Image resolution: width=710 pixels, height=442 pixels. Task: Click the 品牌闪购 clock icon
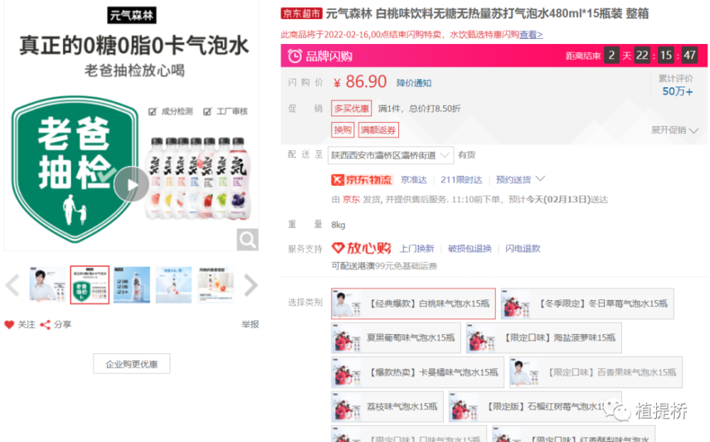click(295, 56)
